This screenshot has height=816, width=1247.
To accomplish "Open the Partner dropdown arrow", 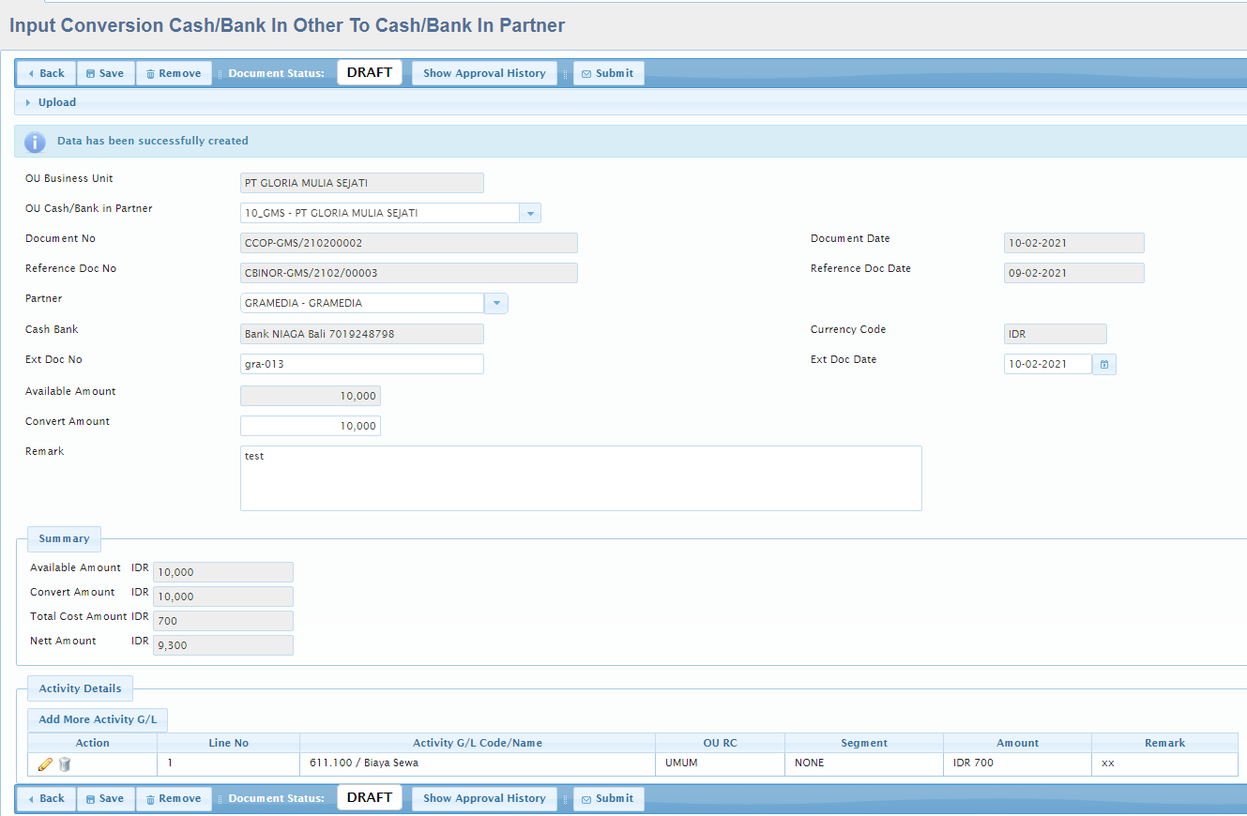I will coord(496,303).
